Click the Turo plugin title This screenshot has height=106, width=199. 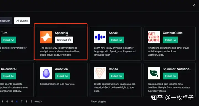4,33
